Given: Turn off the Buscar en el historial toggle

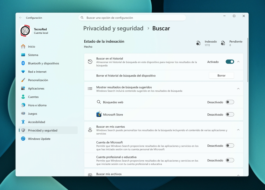Looking at the screenshot, I should (230, 62).
